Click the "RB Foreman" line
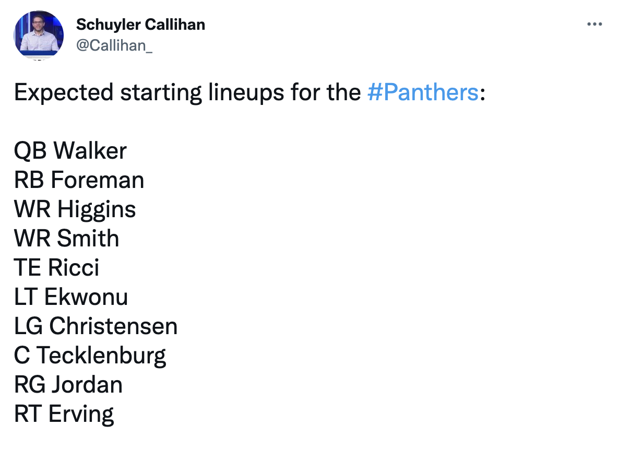 (x=79, y=180)
